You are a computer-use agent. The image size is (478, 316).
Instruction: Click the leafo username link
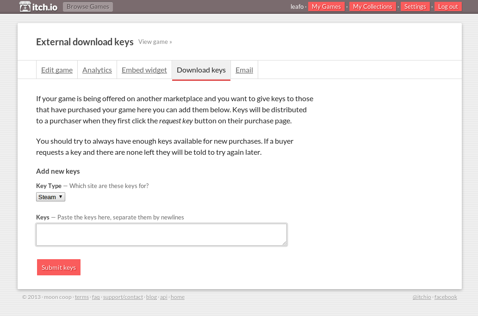[x=297, y=6]
